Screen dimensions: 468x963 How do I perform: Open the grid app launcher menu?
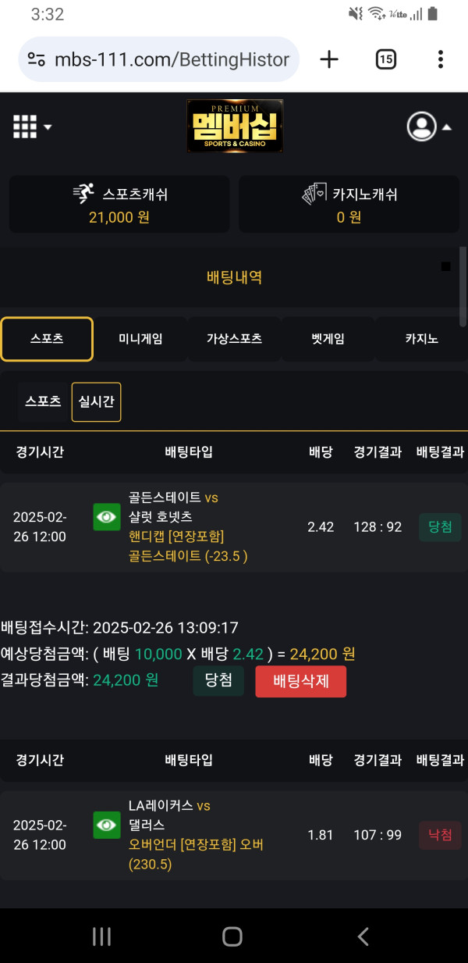coord(24,126)
